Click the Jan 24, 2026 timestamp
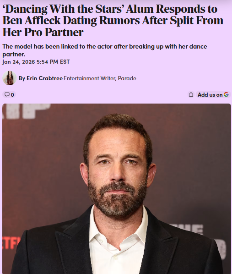 [36, 62]
